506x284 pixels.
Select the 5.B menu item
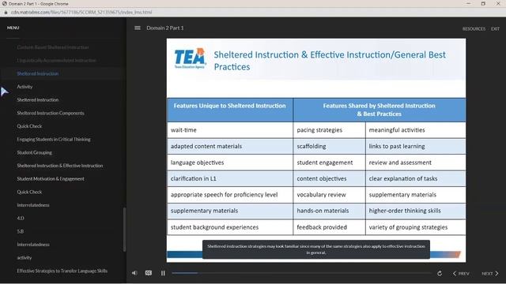tap(21, 231)
